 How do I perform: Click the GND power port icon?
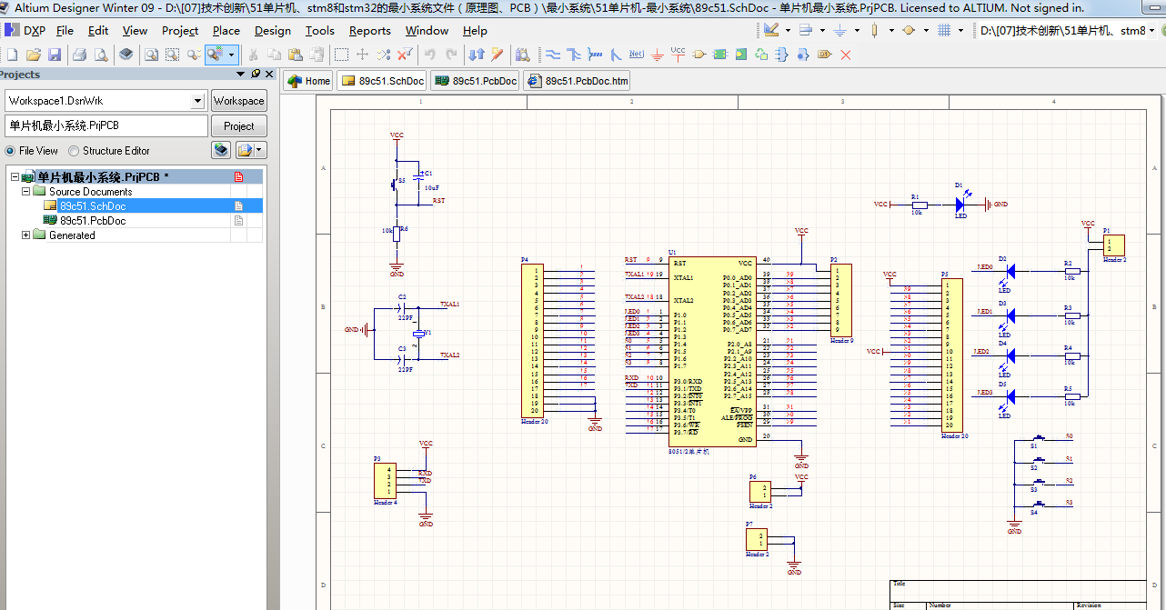[x=657, y=55]
